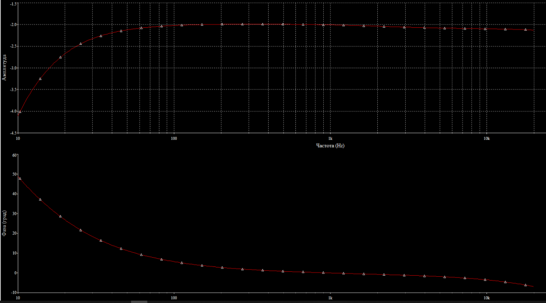This screenshot has width=546, height=303.
Task: Click the -3.0 tick on amplitude axis
Action: (x=13, y=68)
